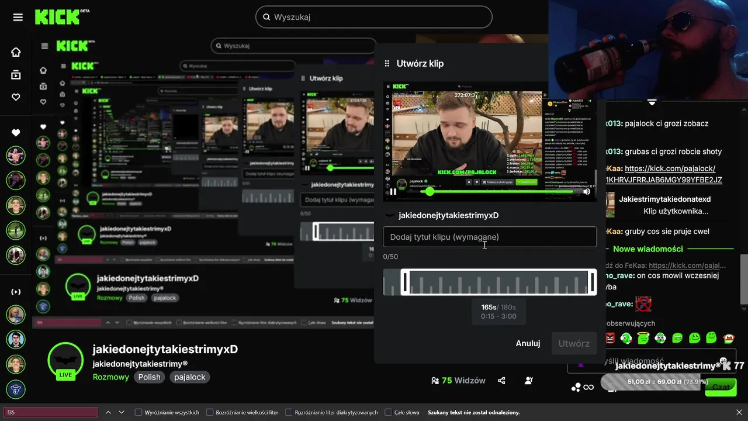The image size is (748, 421).
Task: Jump to Nowe wiadomości in chat
Action: pos(647,249)
